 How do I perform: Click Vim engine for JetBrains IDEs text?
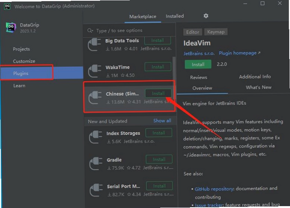214,103
